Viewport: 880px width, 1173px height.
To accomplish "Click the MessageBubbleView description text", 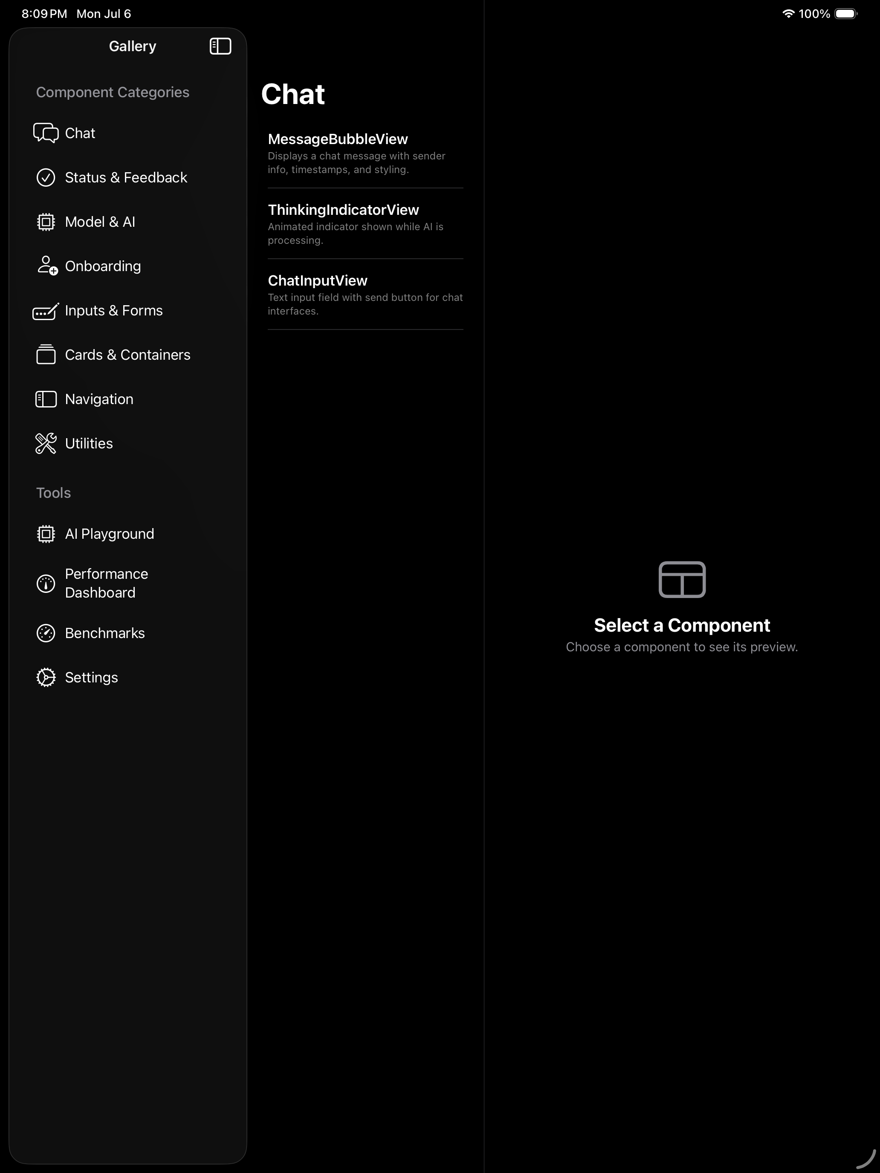I will 356,163.
